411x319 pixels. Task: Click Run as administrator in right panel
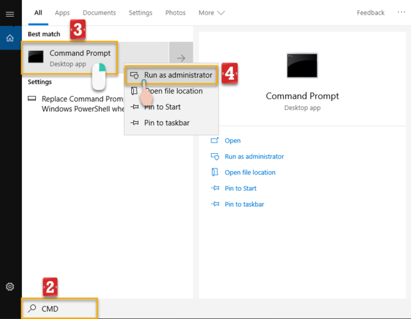tap(255, 157)
